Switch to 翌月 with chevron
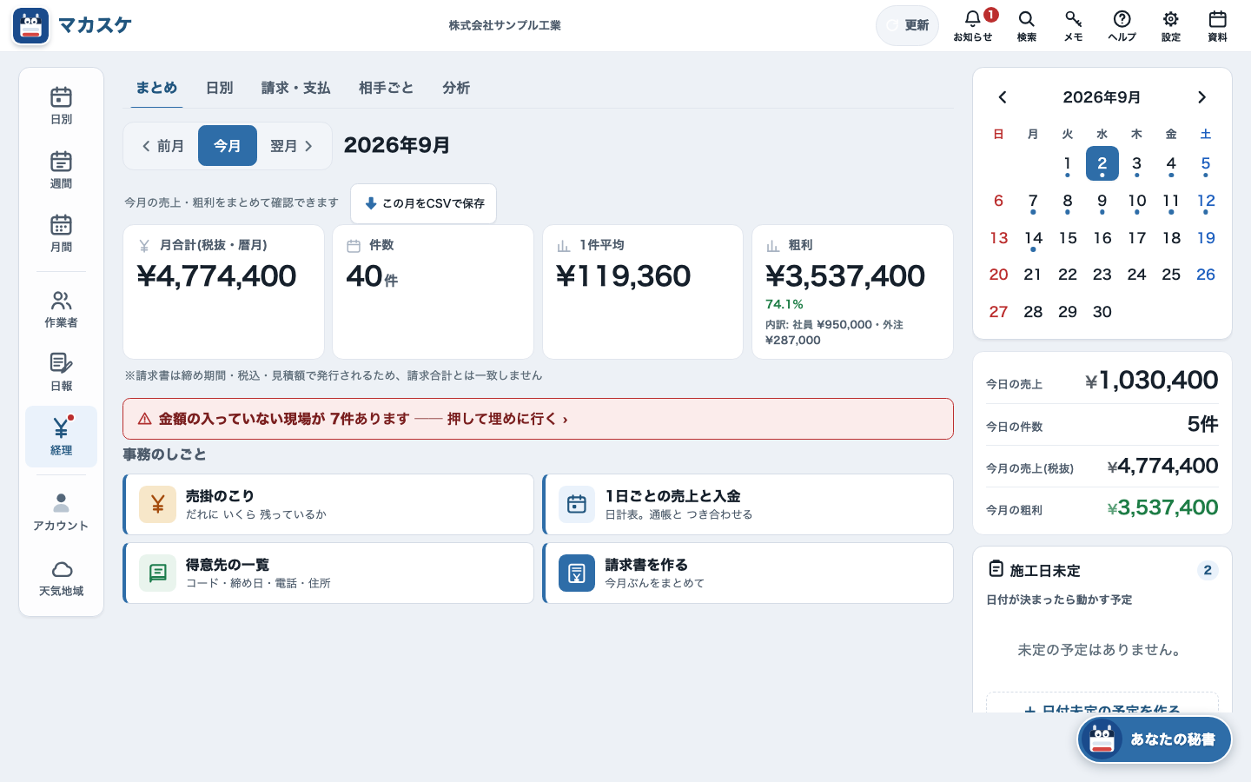Screen dimensions: 1251x782 coord(292,146)
